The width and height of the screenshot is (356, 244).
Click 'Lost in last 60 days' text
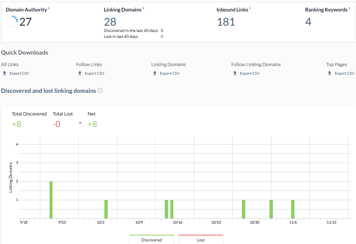tap(121, 36)
